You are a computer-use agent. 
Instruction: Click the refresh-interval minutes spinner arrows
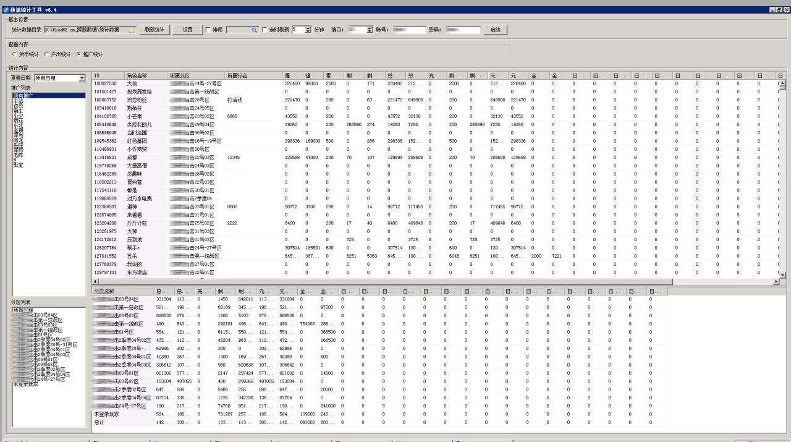308,30
